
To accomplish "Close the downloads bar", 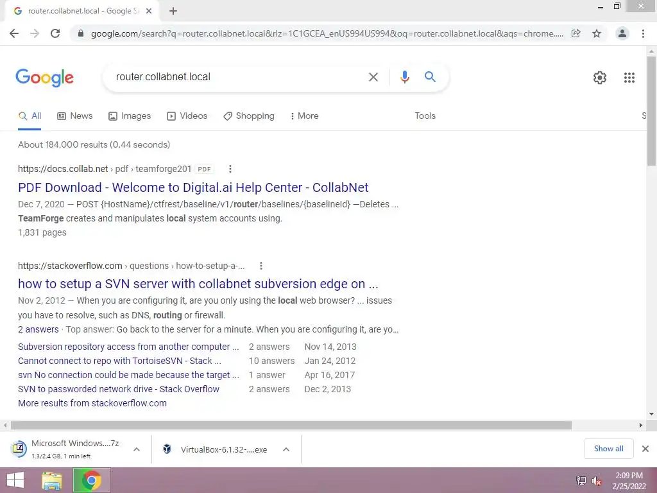I will click(645, 449).
